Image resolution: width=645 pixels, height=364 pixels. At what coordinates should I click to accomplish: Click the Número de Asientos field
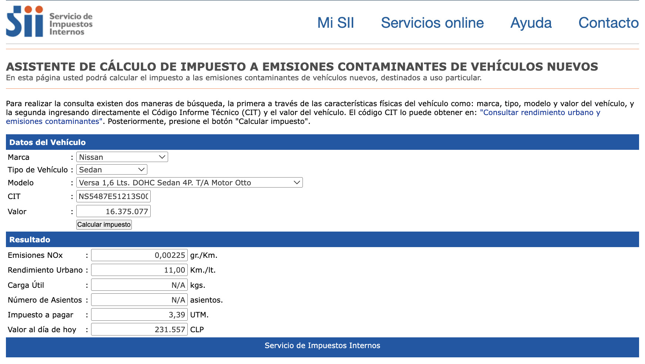pyautogui.click(x=139, y=300)
